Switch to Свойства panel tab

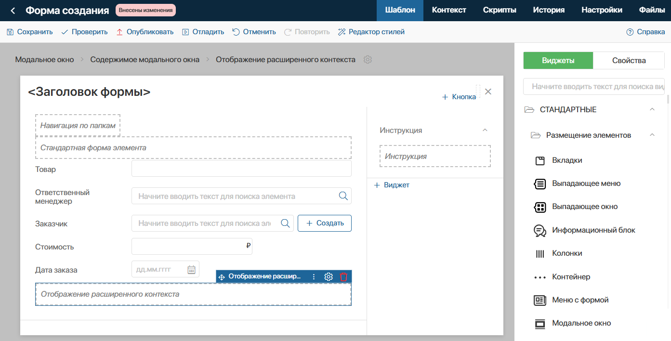[x=629, y=61]
